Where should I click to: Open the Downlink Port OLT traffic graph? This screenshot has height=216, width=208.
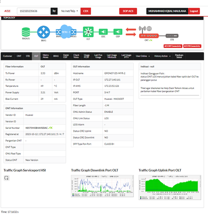102,186
